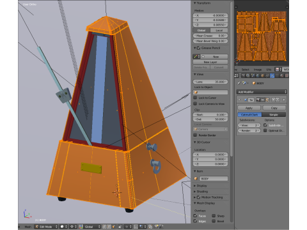Viewport: 307px width, 230px height.
Task: Click the Lock to Object field
Action: click(x=210, y=92)
